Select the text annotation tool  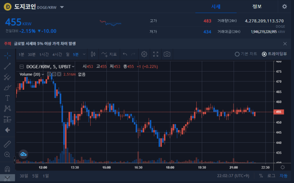tap(7, 98)
